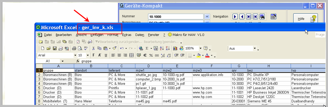This screenshot has width=328, height=107.
Task: Run 'Makro für HAW V1.0'
Action: tap(186, 35)
